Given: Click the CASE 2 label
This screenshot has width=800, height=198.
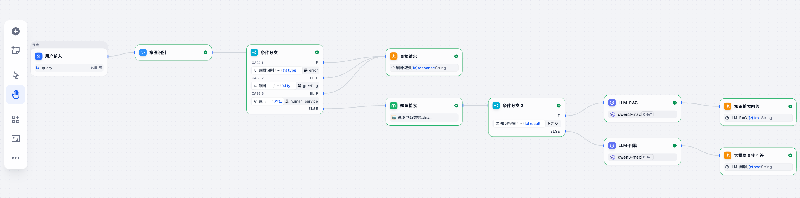Looking at the screenshot, I should (x=258, y=78).
